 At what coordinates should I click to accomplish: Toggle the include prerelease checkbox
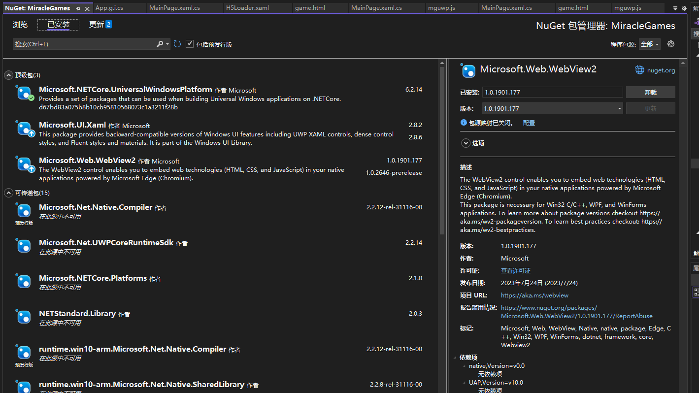tap(190, 44)
